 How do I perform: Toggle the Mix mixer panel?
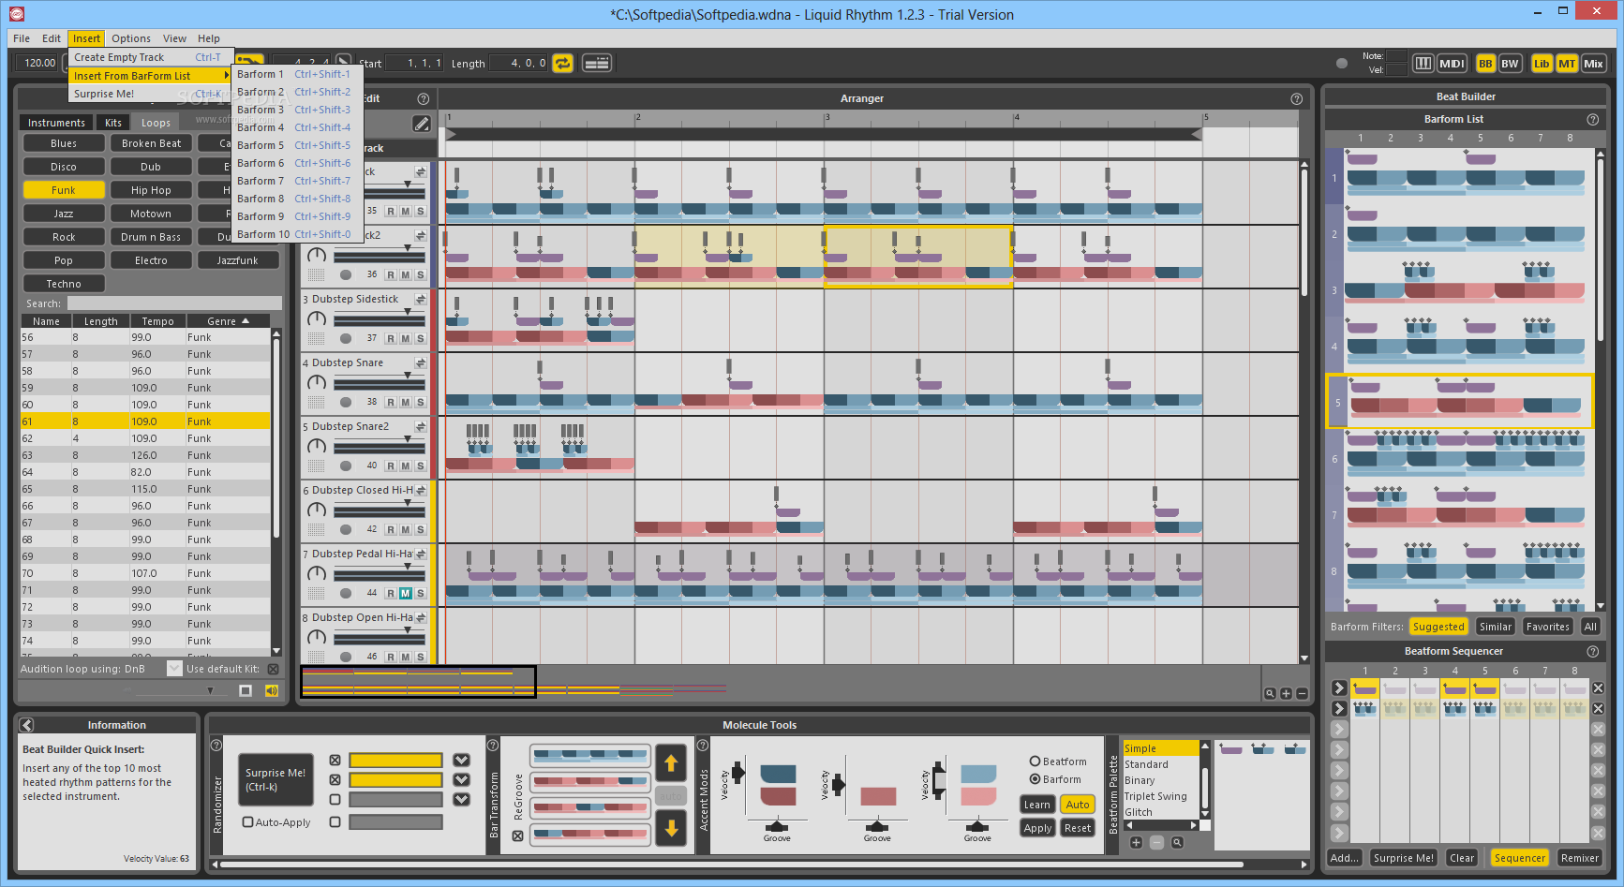coord(1593,64)
